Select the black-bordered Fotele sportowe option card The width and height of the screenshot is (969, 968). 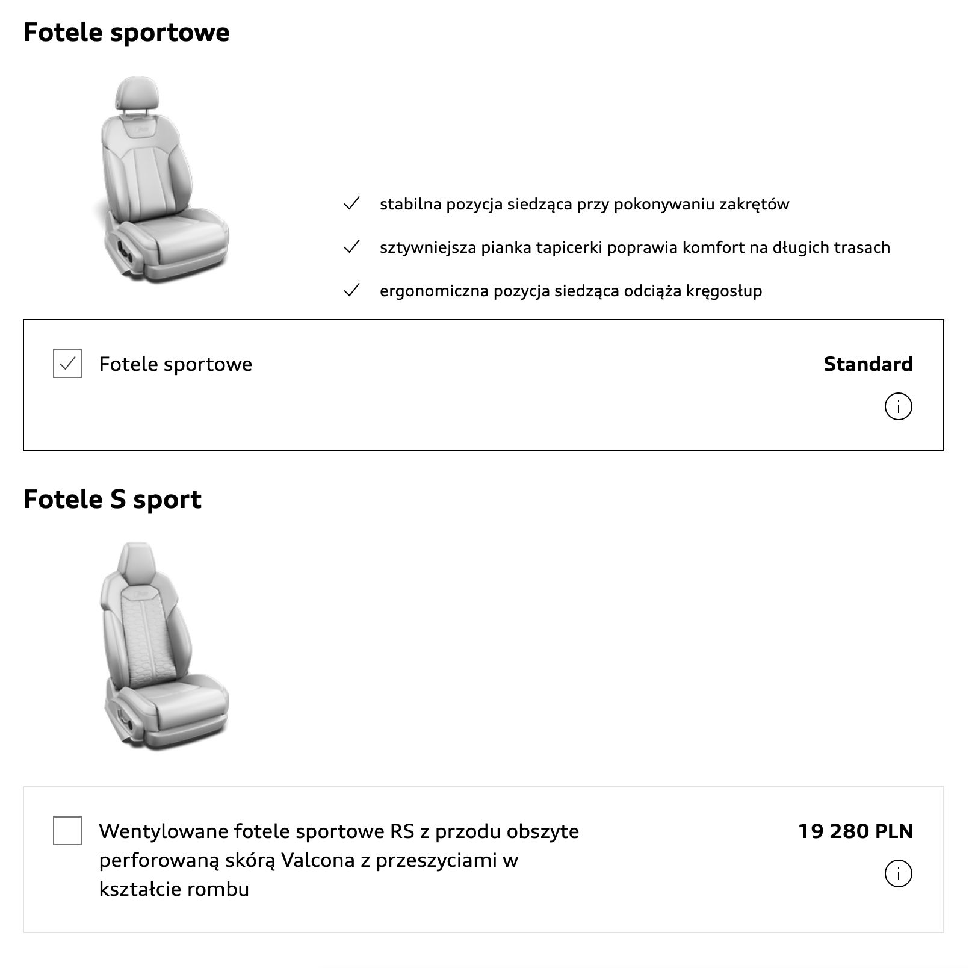tap(483, 385)
